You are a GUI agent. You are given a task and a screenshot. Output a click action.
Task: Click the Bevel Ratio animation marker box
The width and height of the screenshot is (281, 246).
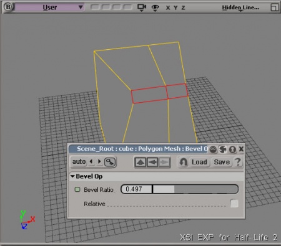pos(77,189)
